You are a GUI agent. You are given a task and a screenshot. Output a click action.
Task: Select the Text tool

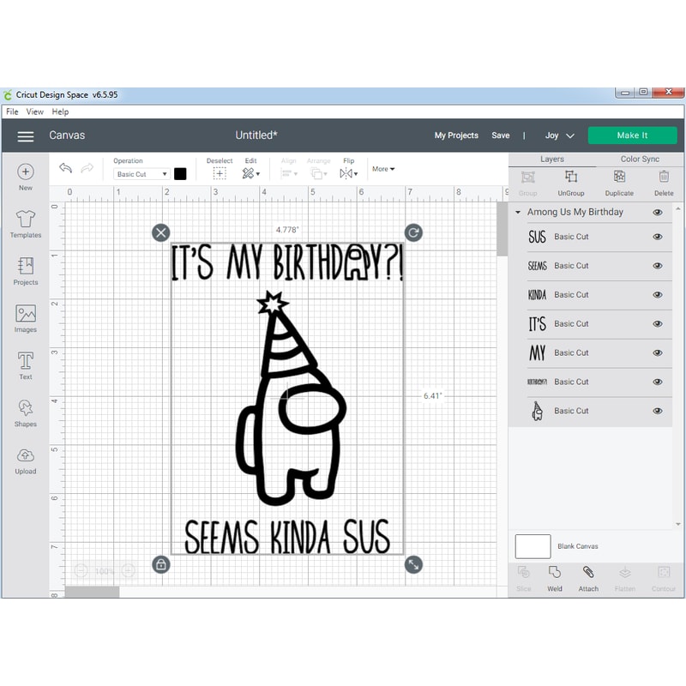coord(26,362)
